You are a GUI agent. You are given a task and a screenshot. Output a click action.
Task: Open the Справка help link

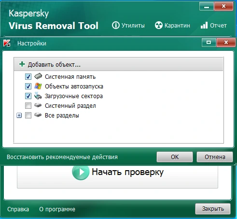click(18, 209)
